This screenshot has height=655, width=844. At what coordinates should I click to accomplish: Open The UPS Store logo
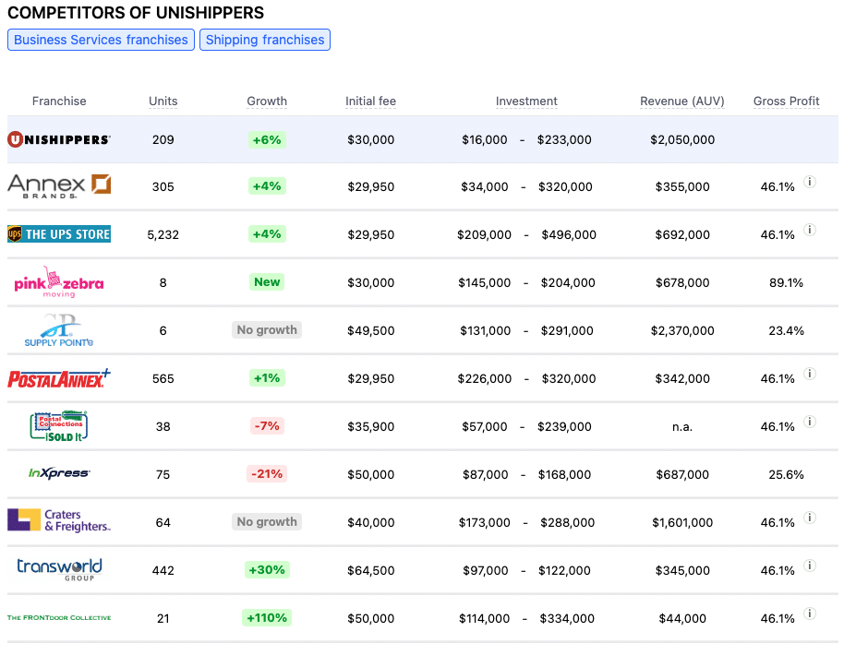[59, 234]
